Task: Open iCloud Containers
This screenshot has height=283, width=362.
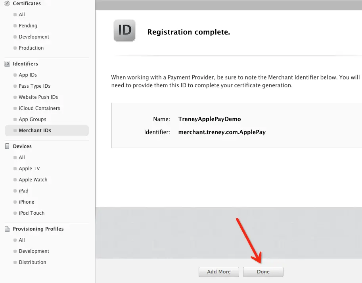Action: (39, 108)
